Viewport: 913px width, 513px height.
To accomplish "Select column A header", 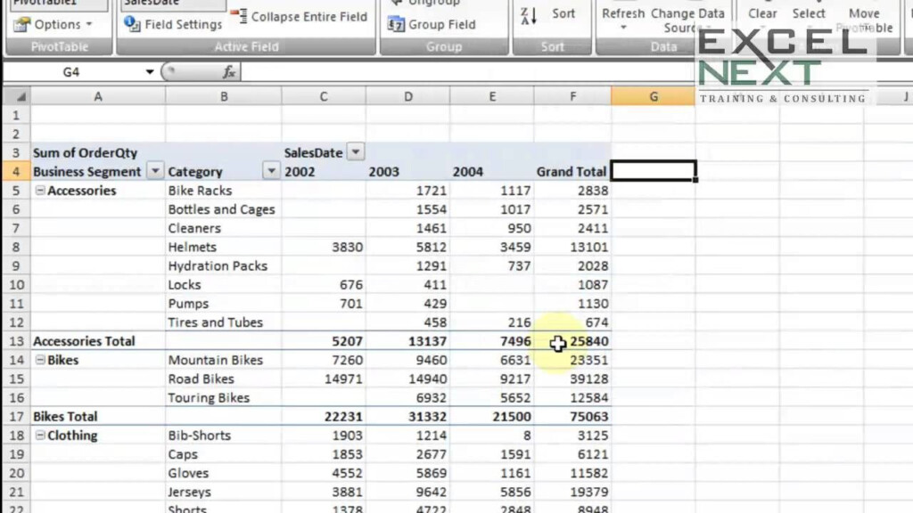I will (98, 96).
